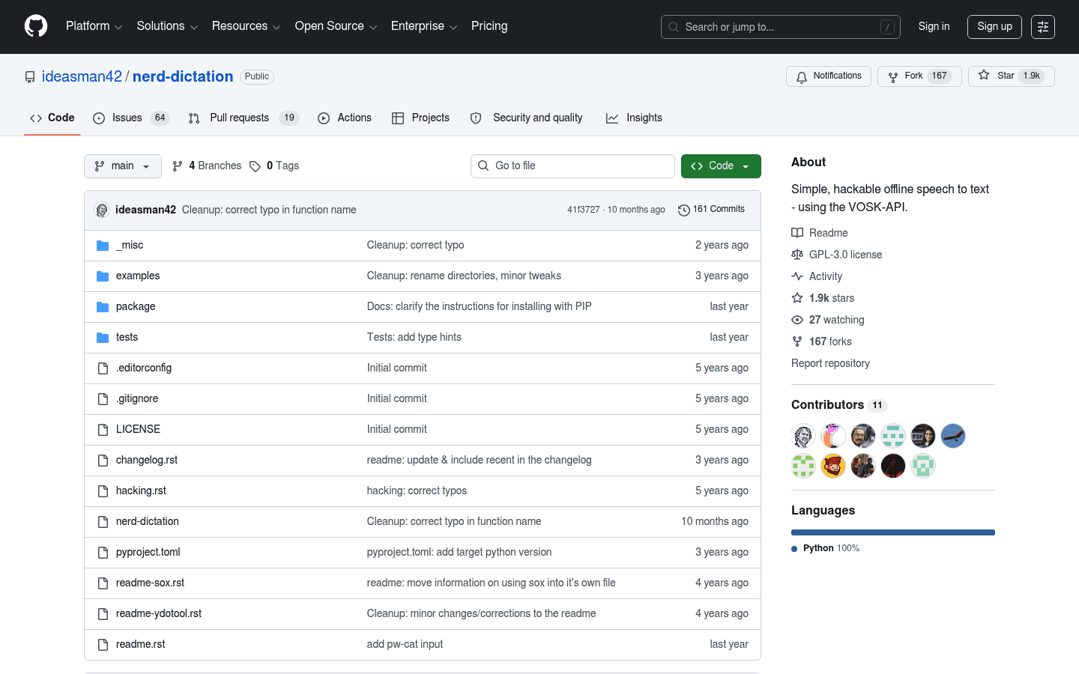The height and width of the screenshot is (674, 1079).
Task: Open commit hash 41f3727
Action: 583,210
